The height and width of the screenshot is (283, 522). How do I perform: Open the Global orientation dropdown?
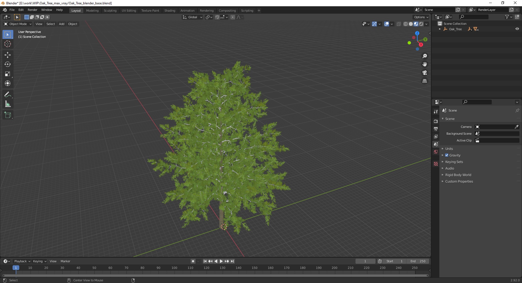192,17
